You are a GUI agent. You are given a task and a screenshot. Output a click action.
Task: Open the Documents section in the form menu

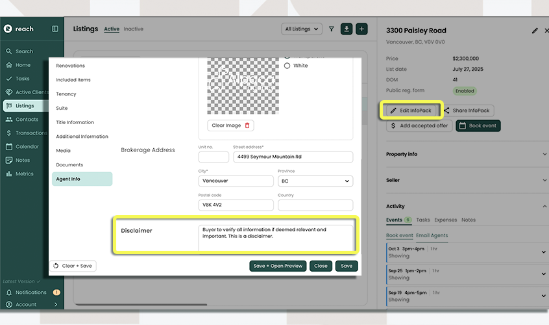[69, 165]
